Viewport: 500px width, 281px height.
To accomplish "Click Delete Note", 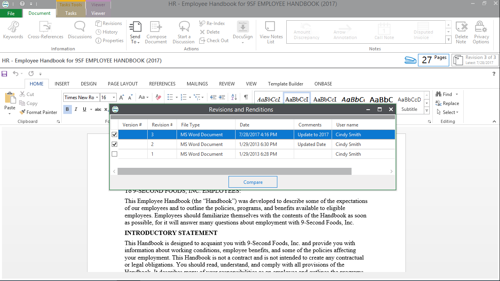I will click(461, 32).
